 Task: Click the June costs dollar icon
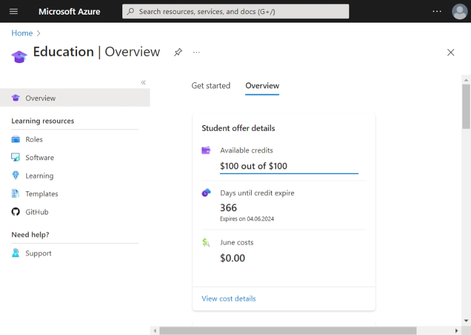[x=206, y=242]
